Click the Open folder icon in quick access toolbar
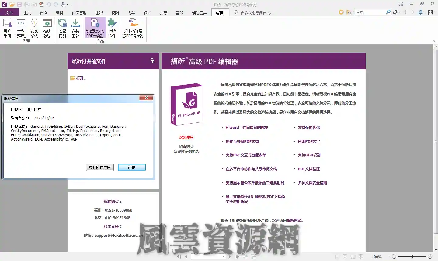 (12, 5)
